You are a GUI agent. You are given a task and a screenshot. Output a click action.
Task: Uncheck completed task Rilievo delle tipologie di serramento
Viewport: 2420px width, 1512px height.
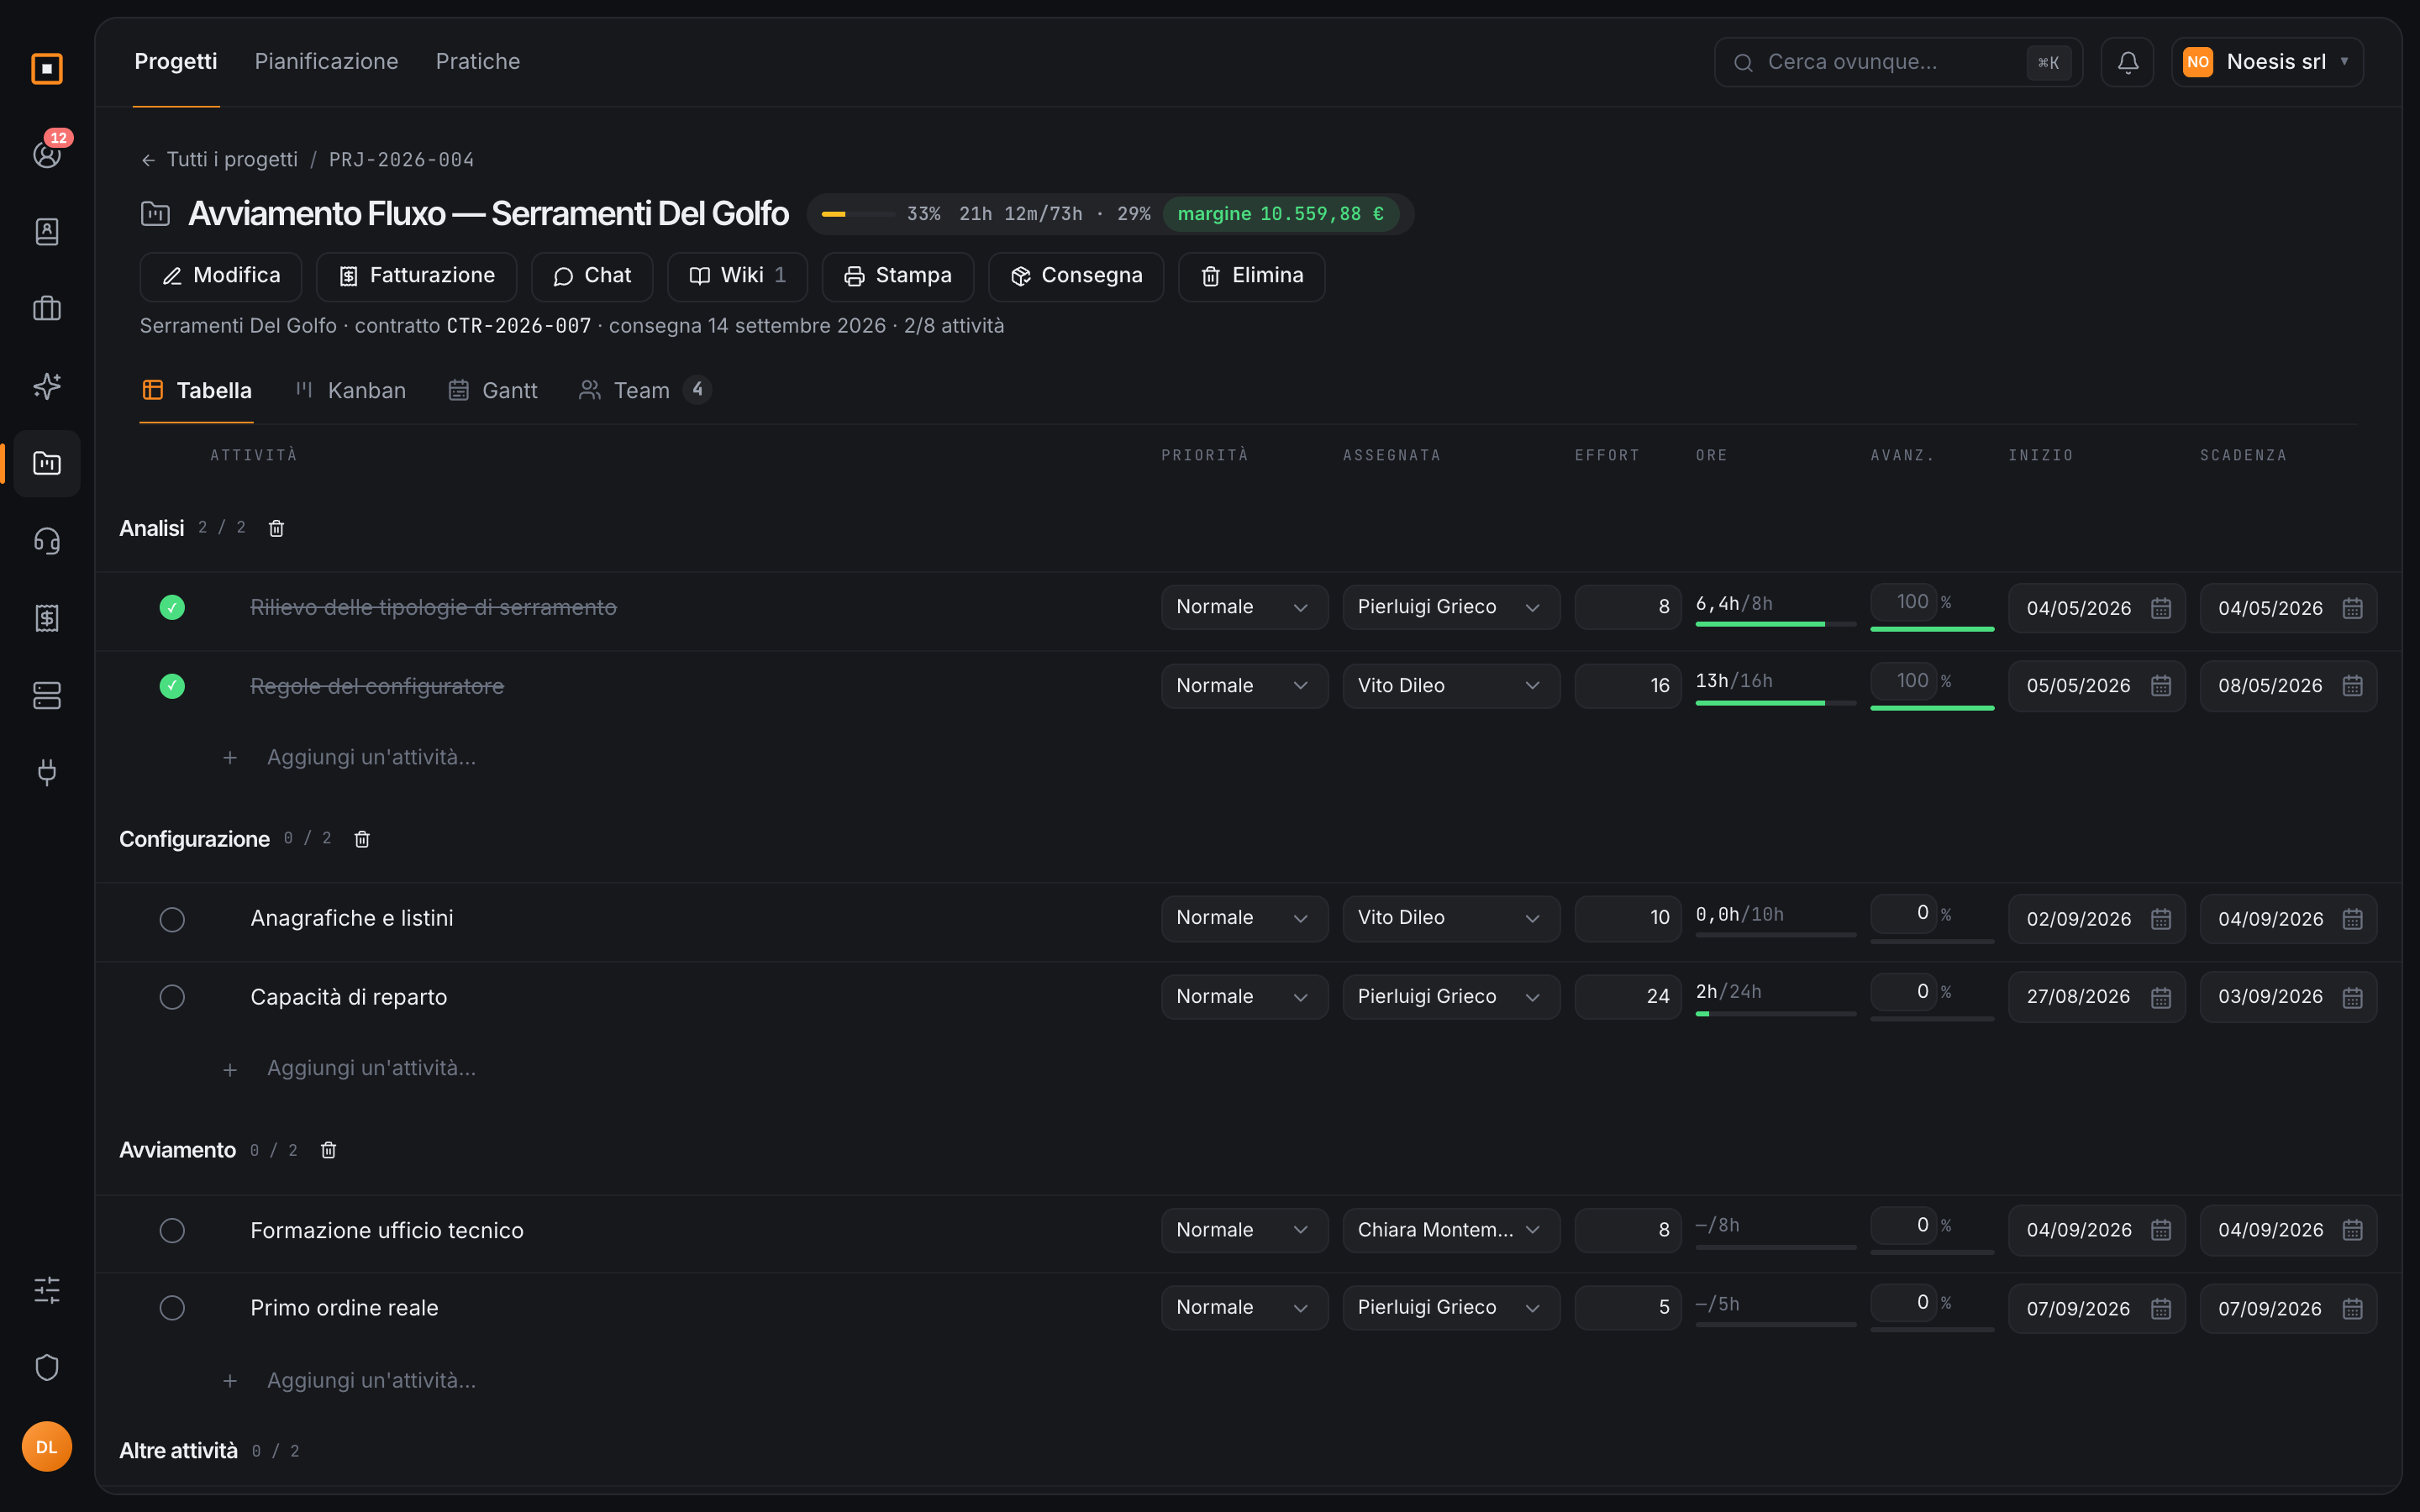click(x=172, y=607)
